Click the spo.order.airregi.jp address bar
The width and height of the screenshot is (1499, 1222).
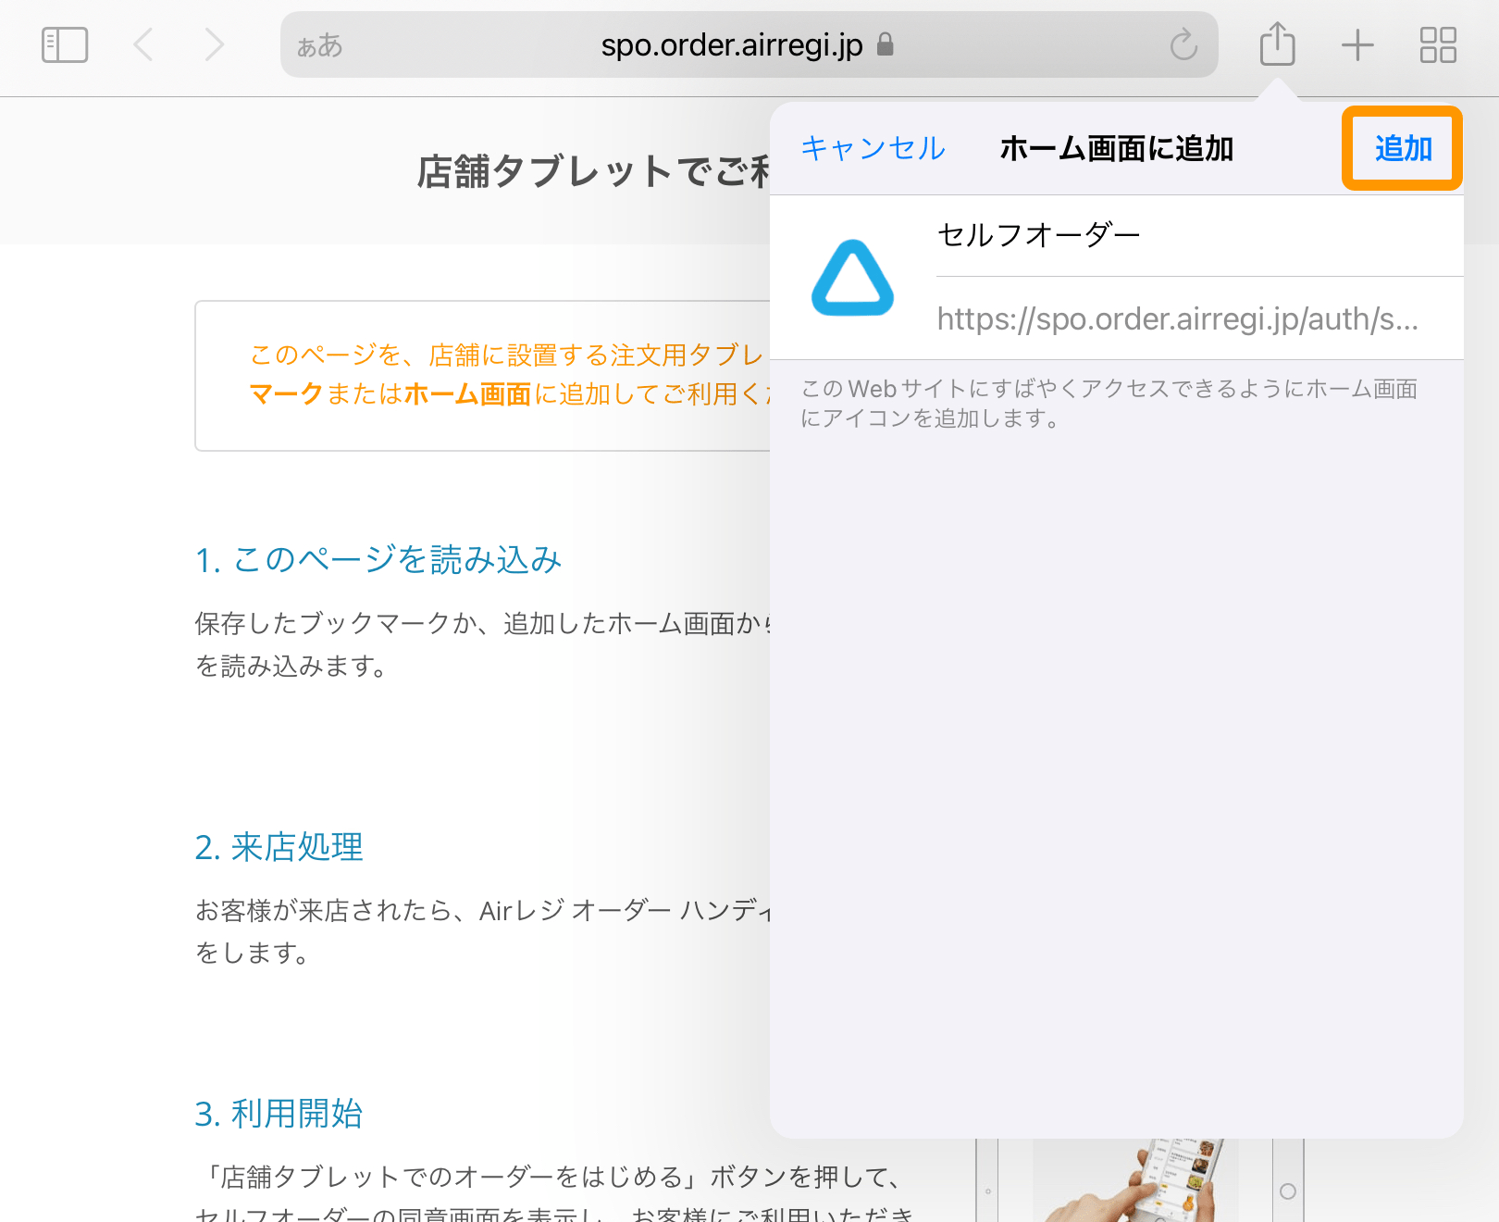731,44
